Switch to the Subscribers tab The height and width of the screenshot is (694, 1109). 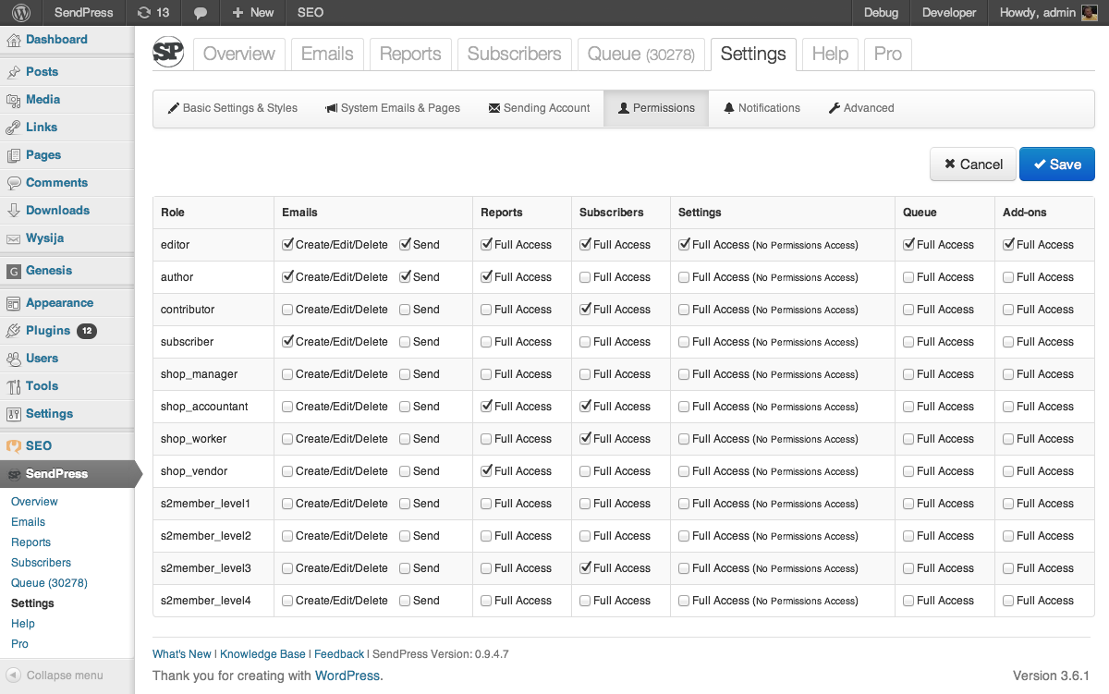click(x=514, y=54)
